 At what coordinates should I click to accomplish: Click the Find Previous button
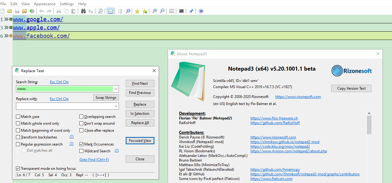click(140, 93)
